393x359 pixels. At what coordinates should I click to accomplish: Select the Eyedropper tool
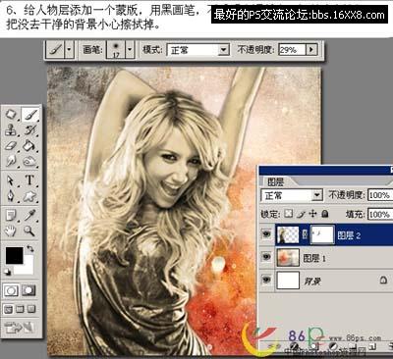click(29, 216)
